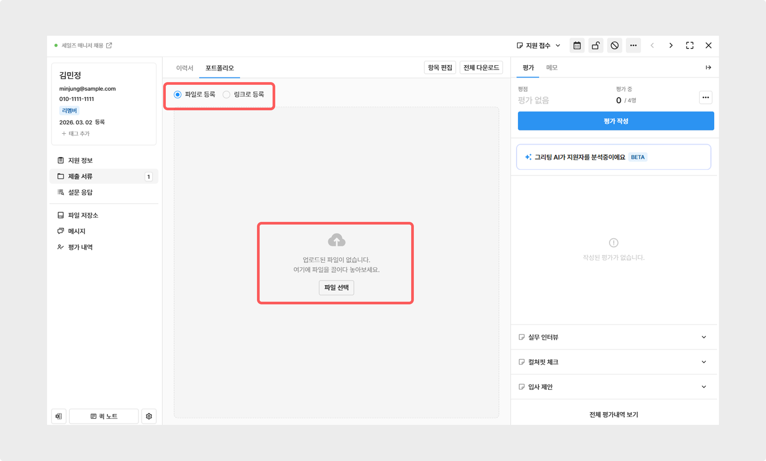The width and height of the screenshot is (766, 461).
Task: Click the blue 평가 작성 button
Action: pyautogui.click(x=616, y=121)
